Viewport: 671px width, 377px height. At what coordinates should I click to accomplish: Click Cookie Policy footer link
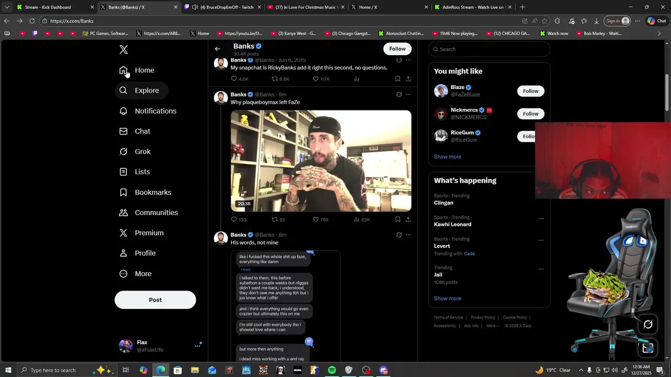[x=515, y=317]
